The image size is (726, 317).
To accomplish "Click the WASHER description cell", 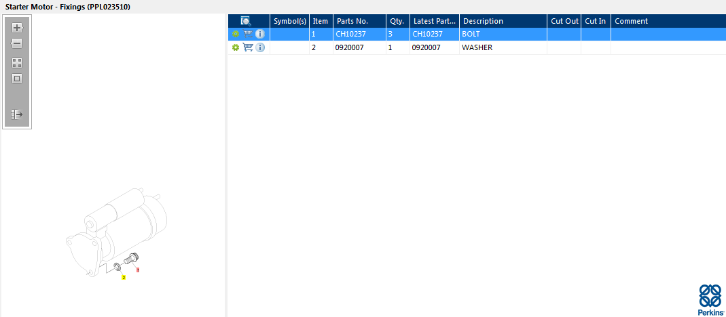I will click(503, 47).
